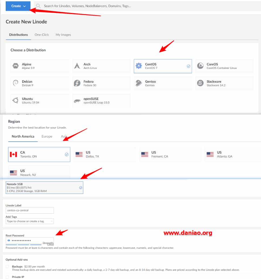Enable the Private IP checkbox

tap(7, 277)
